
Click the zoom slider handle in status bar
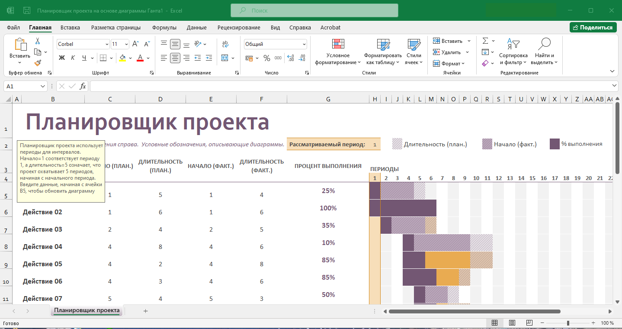click(x=568, y=323)
